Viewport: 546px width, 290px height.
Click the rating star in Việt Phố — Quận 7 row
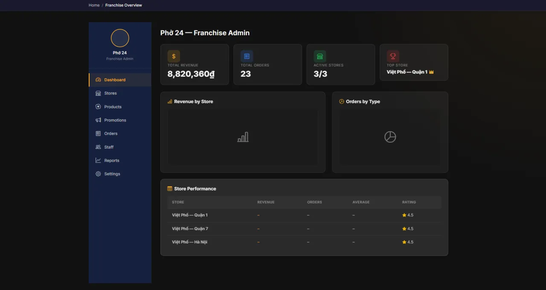point(404,229)
